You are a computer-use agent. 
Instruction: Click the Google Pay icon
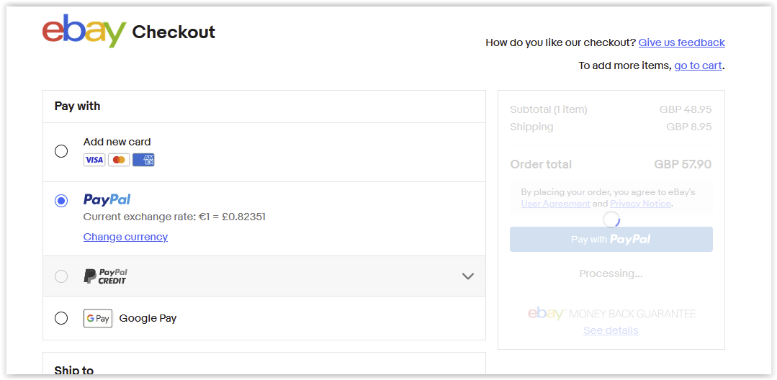[98, 319]
